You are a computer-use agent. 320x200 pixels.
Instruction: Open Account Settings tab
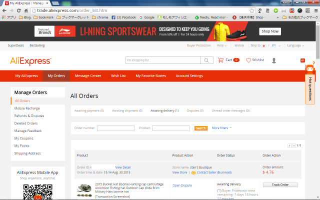(x=189, y=76)
